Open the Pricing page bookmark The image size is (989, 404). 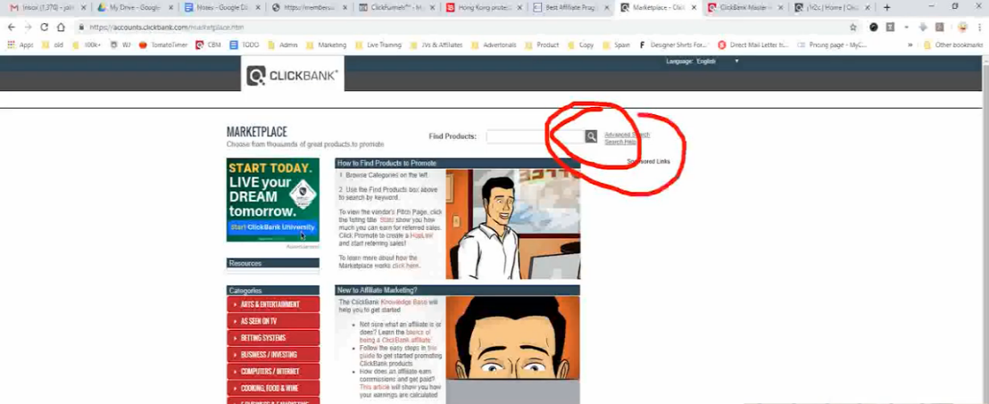(x=833, y=45)
